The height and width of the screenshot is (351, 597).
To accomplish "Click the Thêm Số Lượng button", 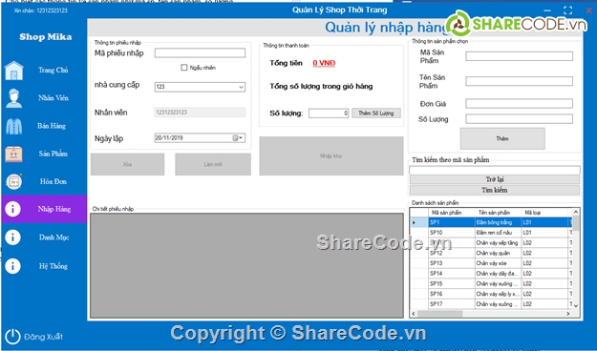I will point(375,113).
